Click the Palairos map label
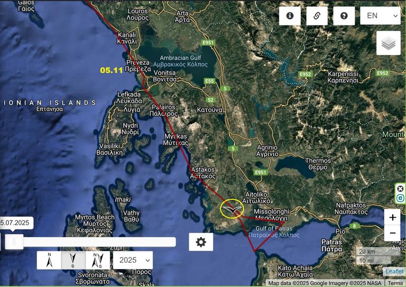Viewport: 406px width, 287px height. tap(164, 110)
